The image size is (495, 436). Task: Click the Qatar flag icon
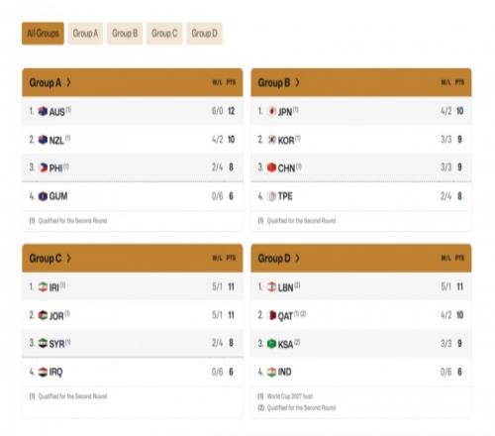pyautogui.click(x=271, y=315)
